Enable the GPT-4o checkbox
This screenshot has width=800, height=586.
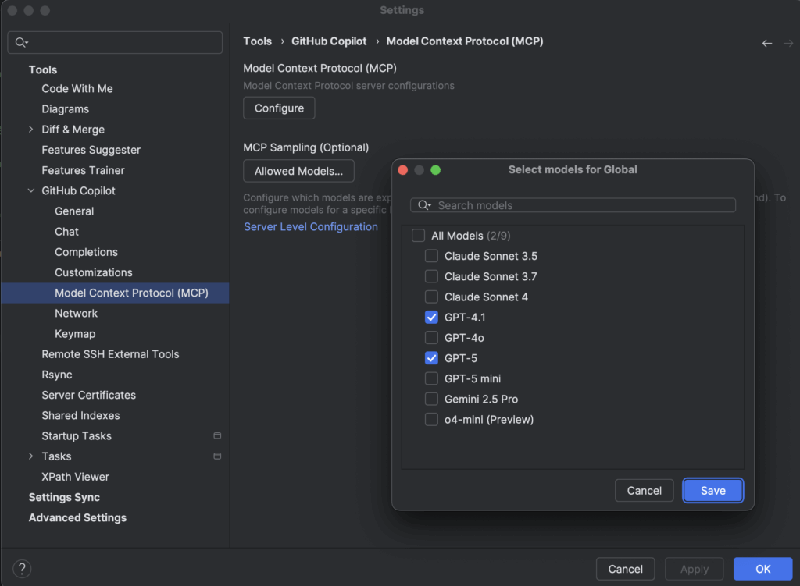(x=431, y=337)
